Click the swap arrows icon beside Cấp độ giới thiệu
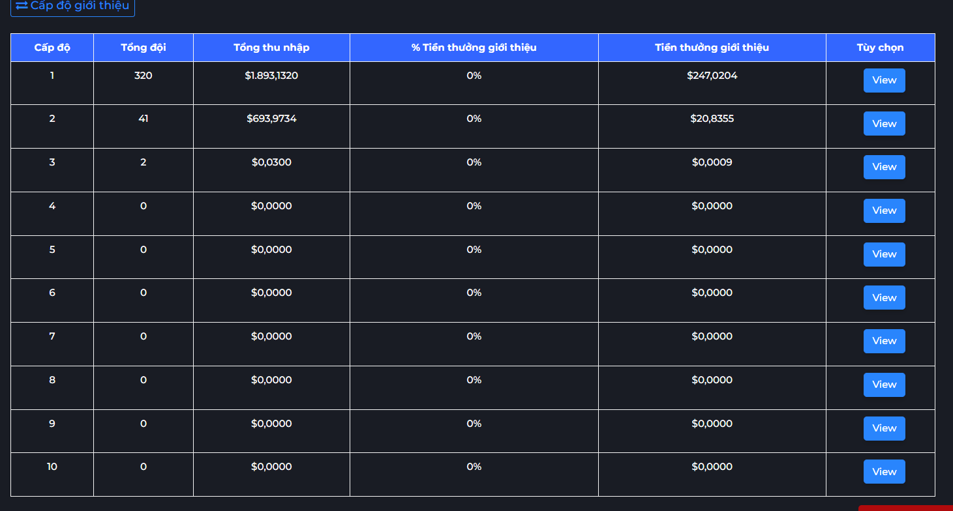953x511 pixels. tap(22, 5)
